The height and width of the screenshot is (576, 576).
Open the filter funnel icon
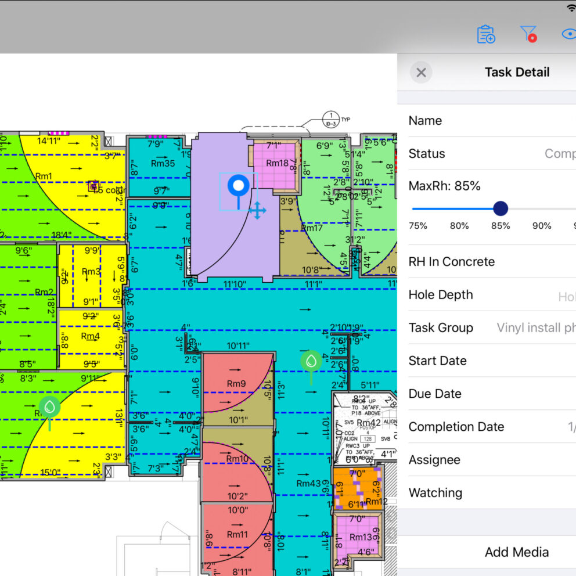tap(528, 34)
